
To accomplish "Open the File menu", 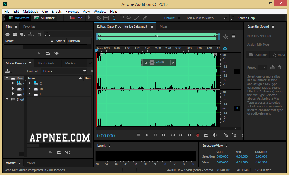I will (x=7, y=12).
